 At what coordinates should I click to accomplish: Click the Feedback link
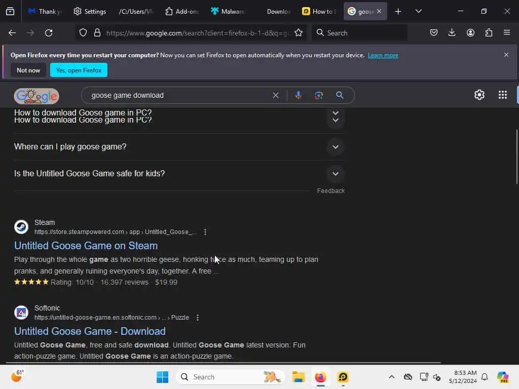[330, 191]
